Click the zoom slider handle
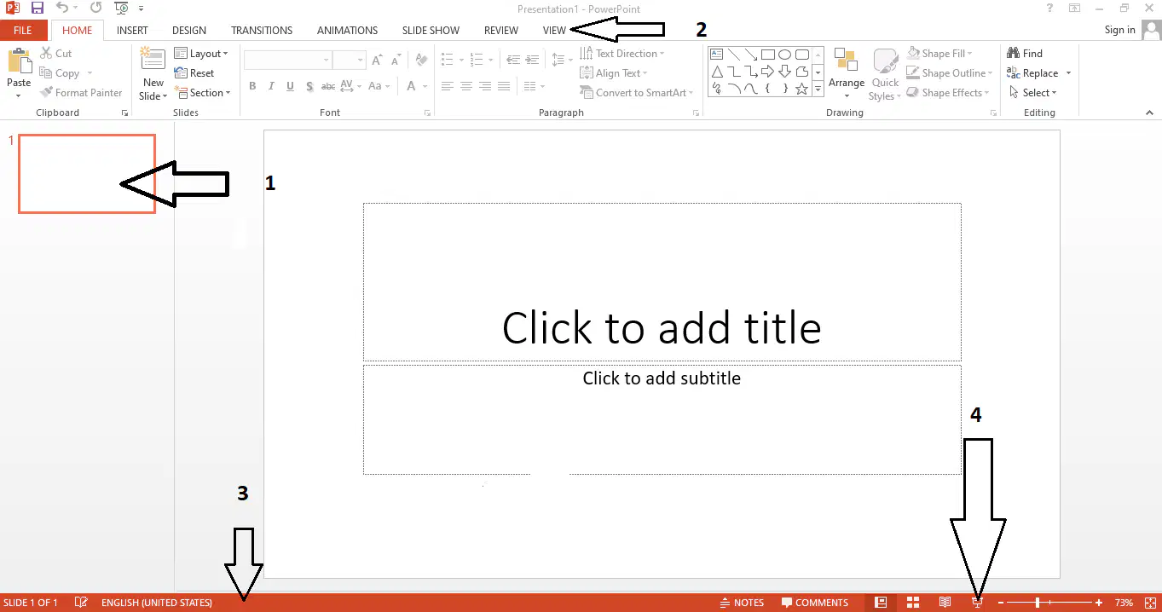Screen dimensions: 1162x612 click(x=1038, y=603)
